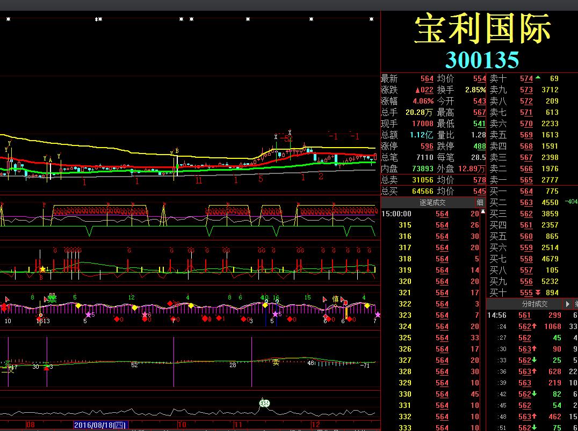The height and width of the screenshot is (431, 578).
Task: Select tick trade row number 330
Action: pyautogui.click(x=431, y=394)
